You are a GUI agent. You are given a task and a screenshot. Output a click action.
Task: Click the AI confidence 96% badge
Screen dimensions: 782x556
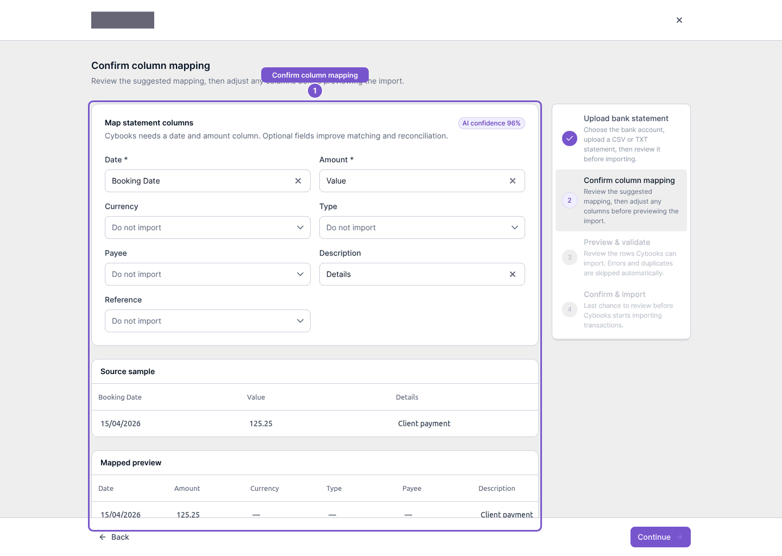(491, 123)
